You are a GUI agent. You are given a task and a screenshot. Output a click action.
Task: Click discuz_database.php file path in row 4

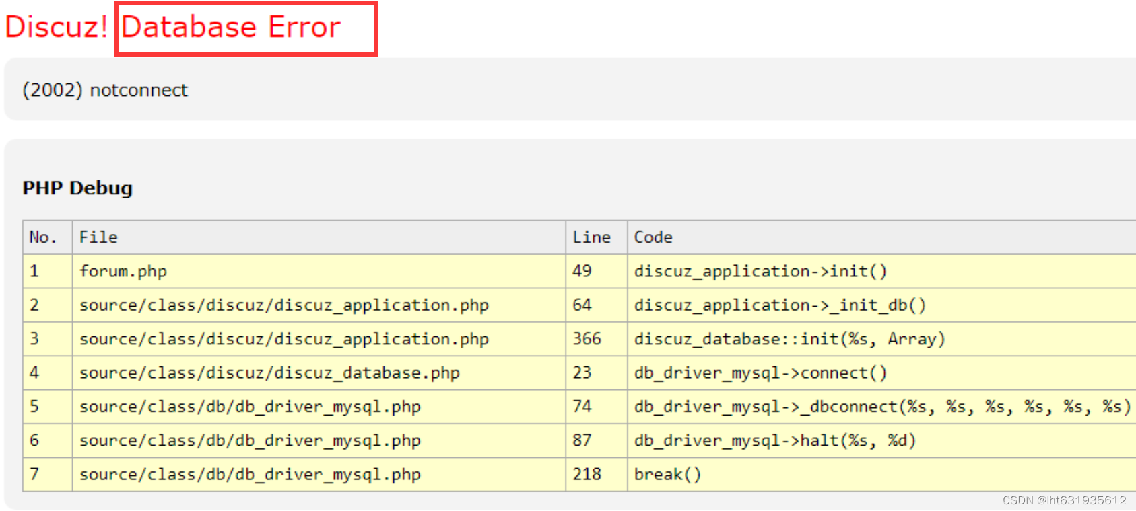click(x=269, y=373)
